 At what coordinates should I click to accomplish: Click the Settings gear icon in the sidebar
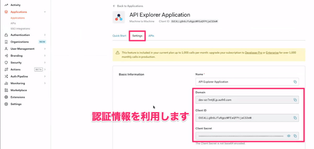coord(6,104)
